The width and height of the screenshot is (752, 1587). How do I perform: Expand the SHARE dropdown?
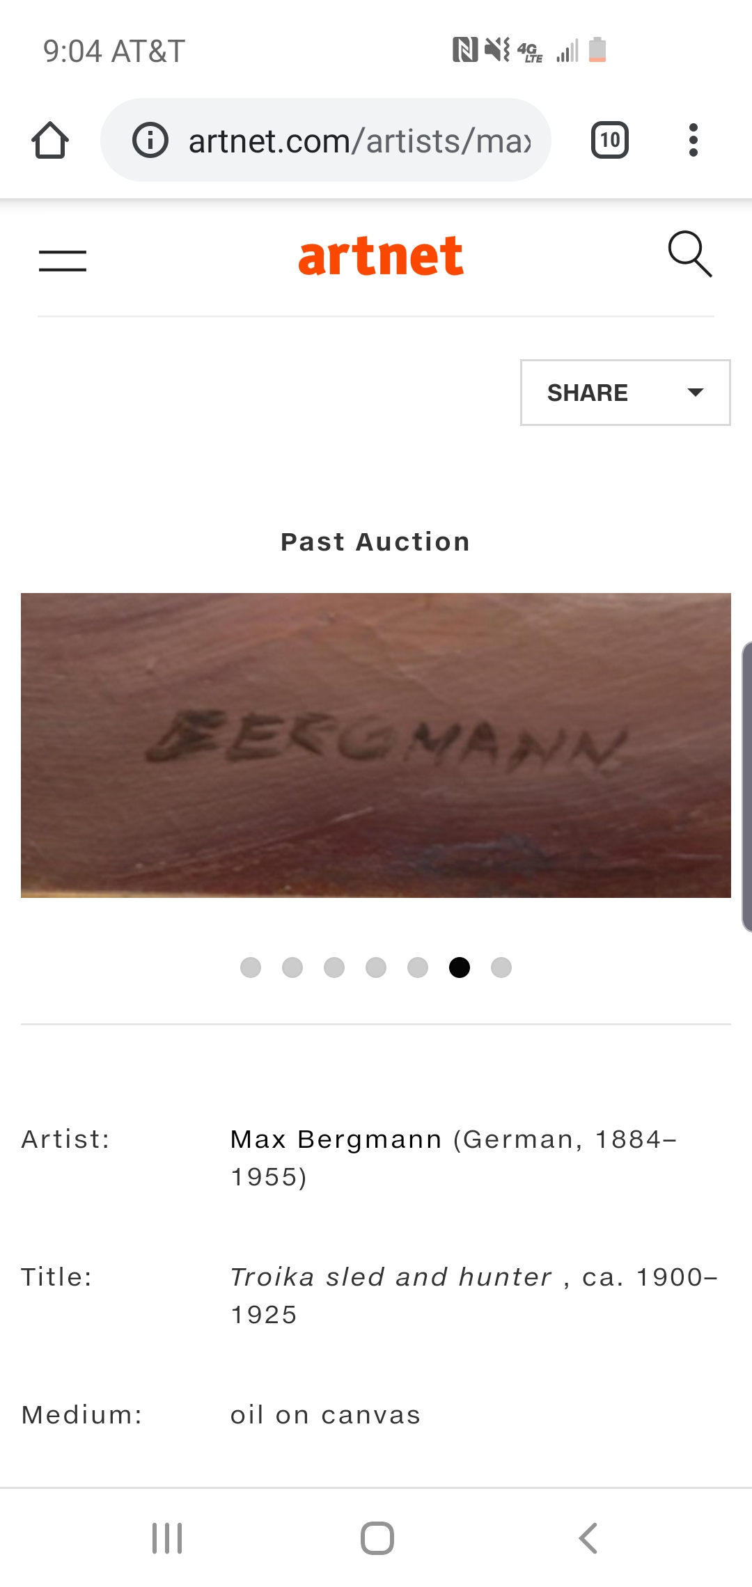[x=625, y=393]
